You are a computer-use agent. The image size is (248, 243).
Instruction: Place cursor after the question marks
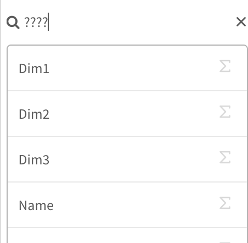48,22
